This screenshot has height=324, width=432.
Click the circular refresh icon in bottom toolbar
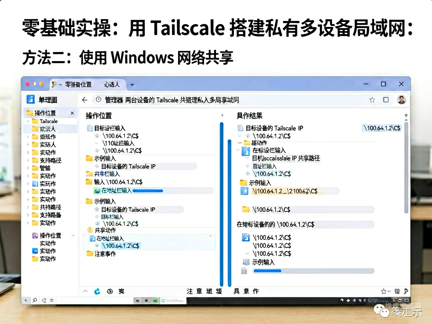(x=109, y=291)
